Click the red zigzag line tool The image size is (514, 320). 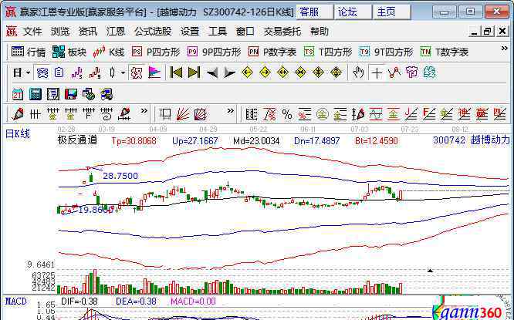[394, 72]
